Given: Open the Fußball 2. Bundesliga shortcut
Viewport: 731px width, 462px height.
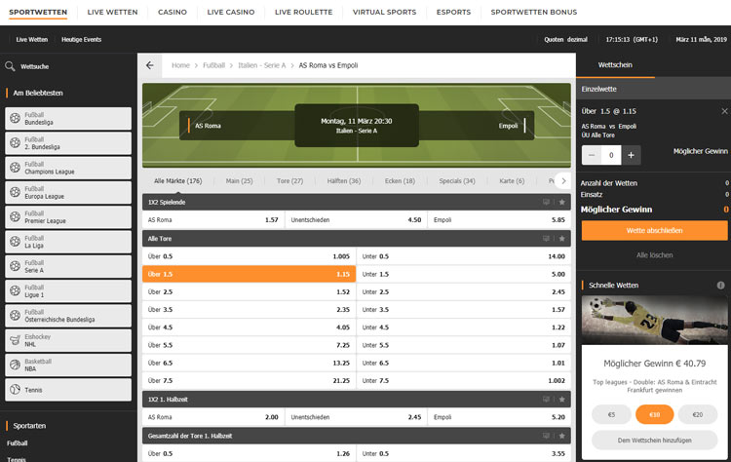Looking at the screenshot, I should coord(68,143).
